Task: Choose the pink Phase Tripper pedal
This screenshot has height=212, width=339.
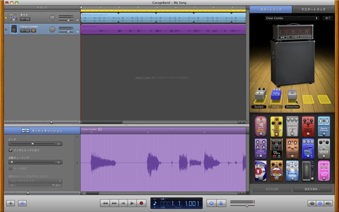Action: [261, 127]
